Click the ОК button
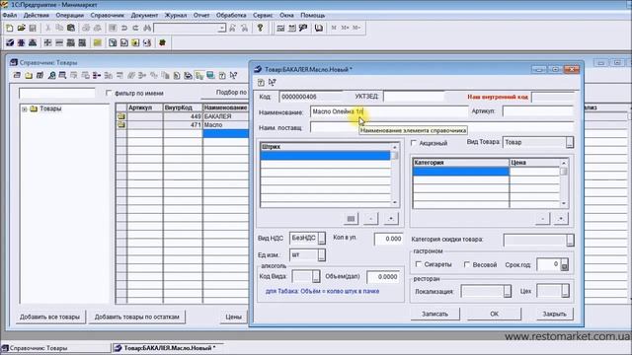This screenshot has height=355, width=632. [x=494, y=314]
